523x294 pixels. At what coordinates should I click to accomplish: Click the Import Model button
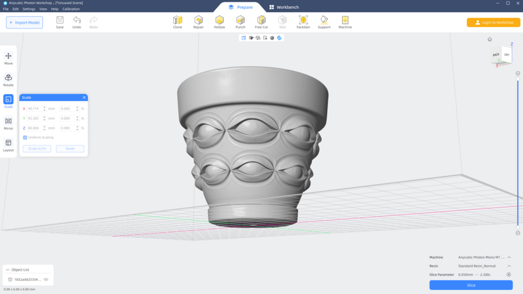point(24,23)
